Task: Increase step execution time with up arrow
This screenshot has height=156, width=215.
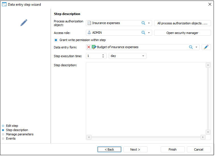Action: click(x=103, y=55)
